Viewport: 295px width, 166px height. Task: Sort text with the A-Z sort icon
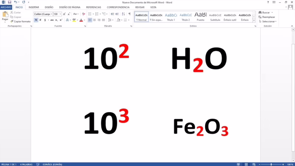tap(124, 14)
